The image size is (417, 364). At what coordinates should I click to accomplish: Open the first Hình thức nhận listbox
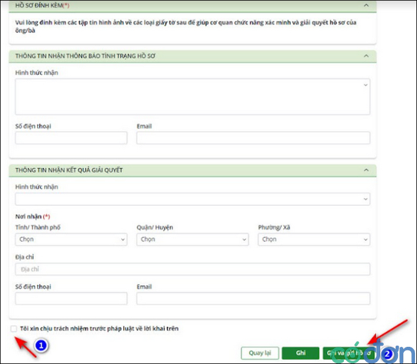coord(192,97)
